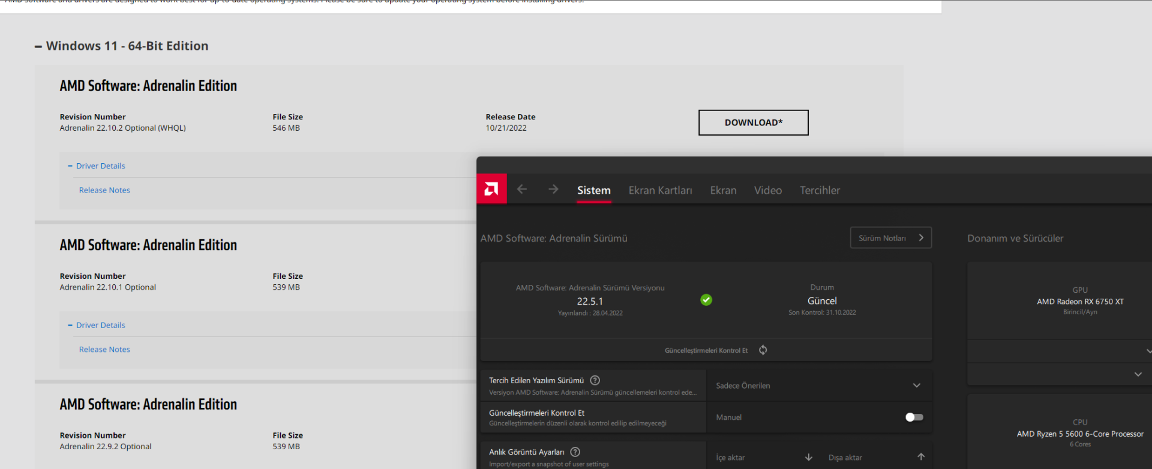This screenshot has width=1152, height=469.
Task: Click the İçe aktar down arrow icon
Action: (809, 458)
